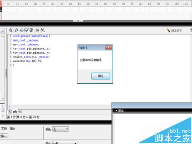Click left scroll arrow of script horizontal scrollbar
Image resolution: width=192 pixels, height=144 pixels.
tap(9, 106)
